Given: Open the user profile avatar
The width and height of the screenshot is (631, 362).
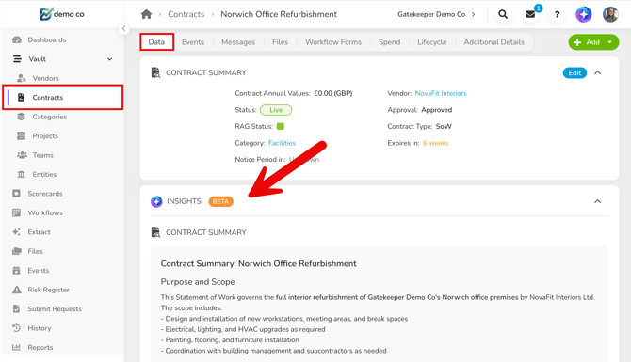Looking at the screenshot, I should (610, 14).
